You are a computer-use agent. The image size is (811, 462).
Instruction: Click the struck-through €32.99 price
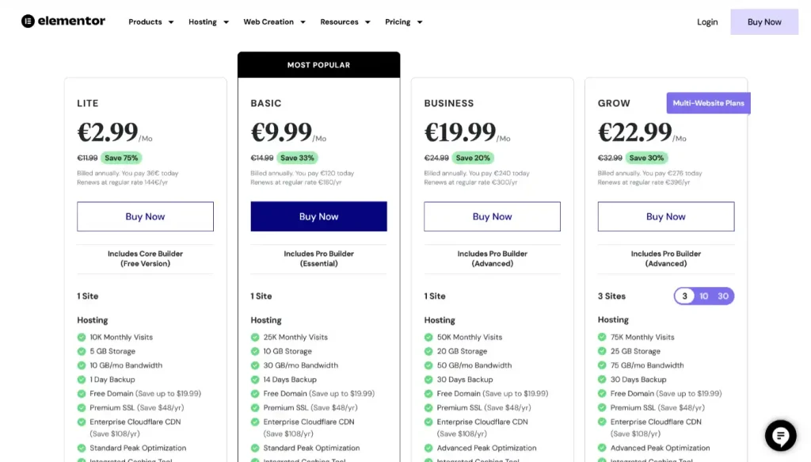(610, 158)
